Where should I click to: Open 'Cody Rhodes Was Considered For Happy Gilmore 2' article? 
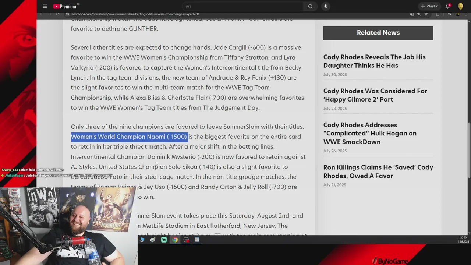coord(375,95)
